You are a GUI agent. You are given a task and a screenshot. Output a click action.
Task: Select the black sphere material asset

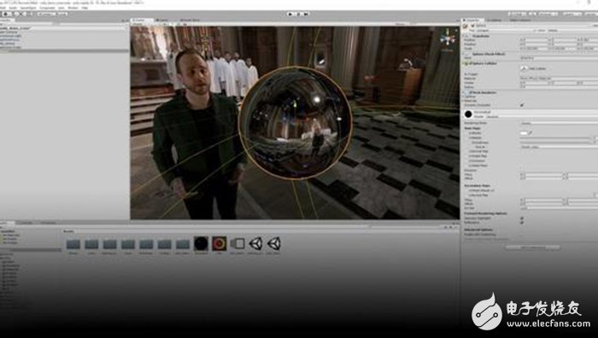(x=201, y=243)
